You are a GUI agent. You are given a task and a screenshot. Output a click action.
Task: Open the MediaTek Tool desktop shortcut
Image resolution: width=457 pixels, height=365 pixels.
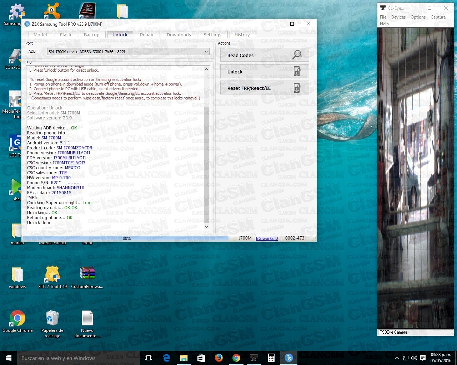click(x=14, y=105)
